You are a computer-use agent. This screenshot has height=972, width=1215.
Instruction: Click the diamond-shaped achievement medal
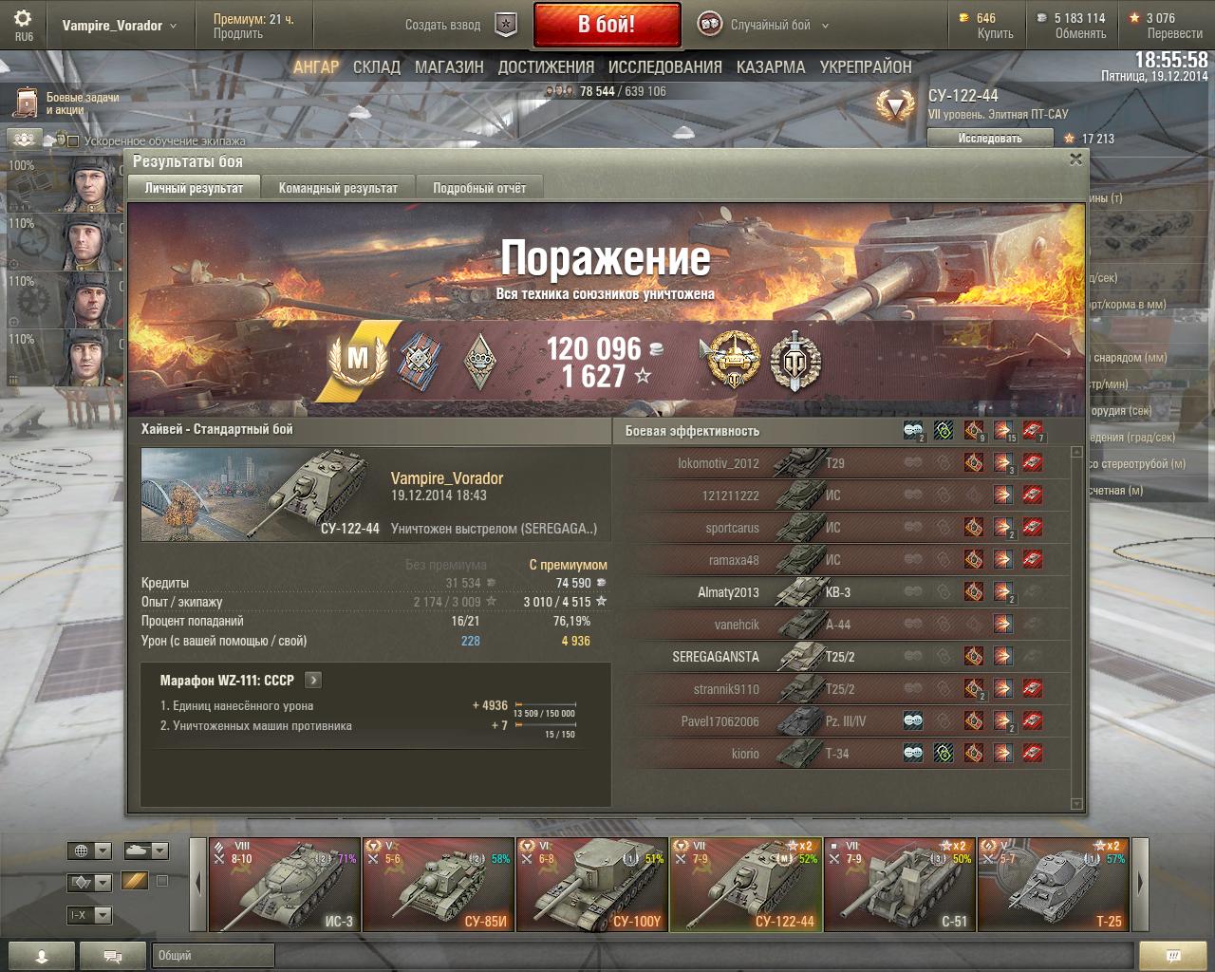click(480, 361)
